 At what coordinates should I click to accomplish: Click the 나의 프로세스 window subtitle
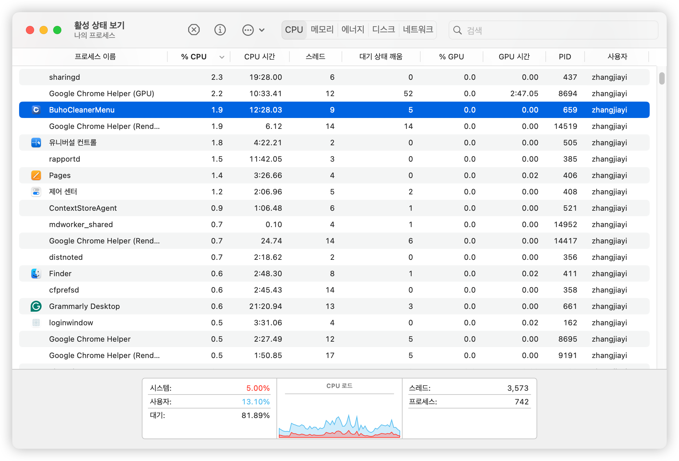(95, 35)
